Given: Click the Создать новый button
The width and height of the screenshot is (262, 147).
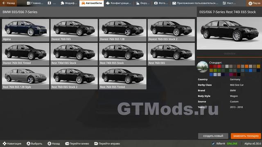Looking at the screenshot, I should coord(213,136).
